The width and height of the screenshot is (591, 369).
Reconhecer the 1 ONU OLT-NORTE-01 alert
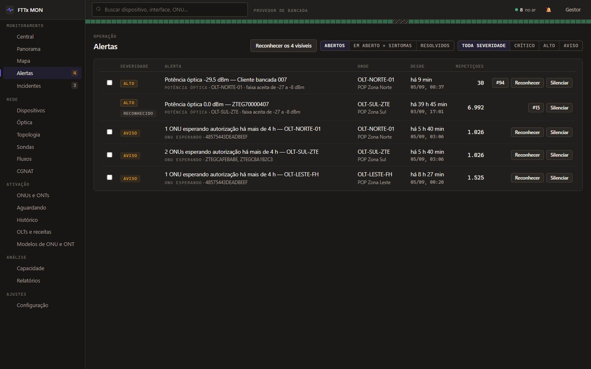coord(527,132)
